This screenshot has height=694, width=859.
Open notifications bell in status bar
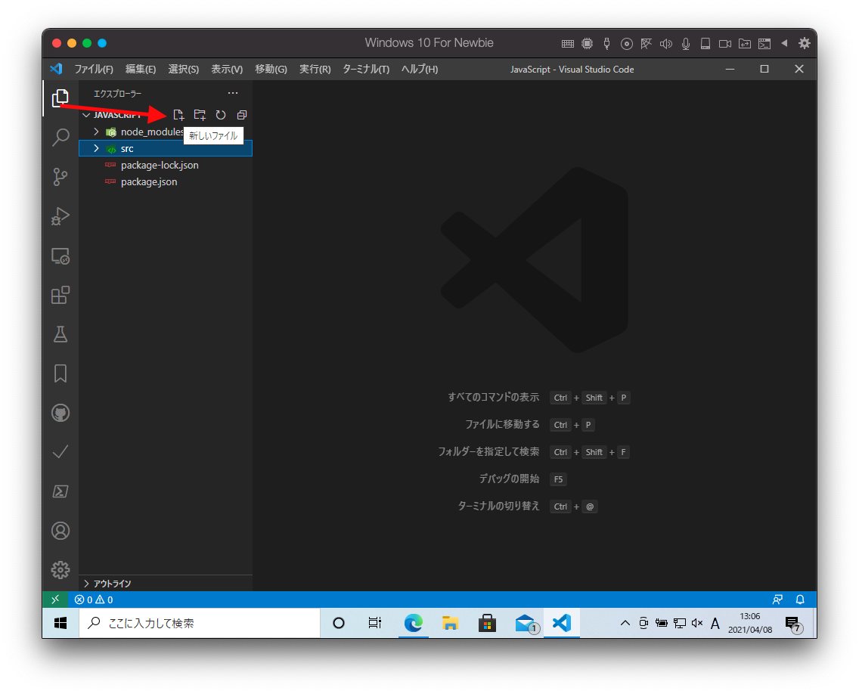[800, 600]
